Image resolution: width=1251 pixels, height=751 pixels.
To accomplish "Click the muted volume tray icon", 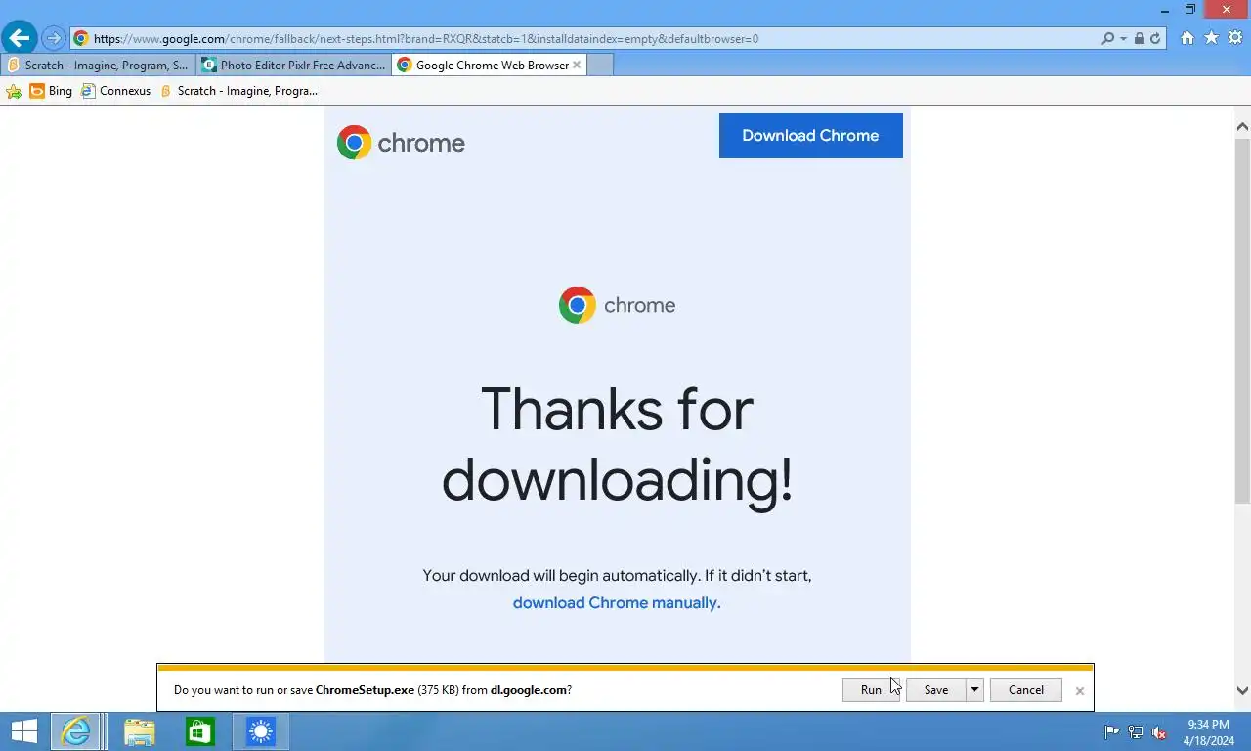I will tap(1159, 731).
